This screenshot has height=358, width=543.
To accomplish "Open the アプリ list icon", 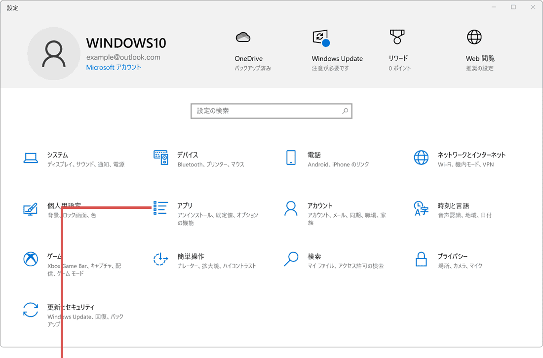I will tap(161, 208).
